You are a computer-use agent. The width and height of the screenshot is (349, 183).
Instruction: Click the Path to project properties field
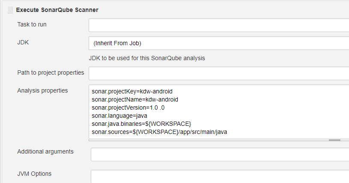(218, 73)
